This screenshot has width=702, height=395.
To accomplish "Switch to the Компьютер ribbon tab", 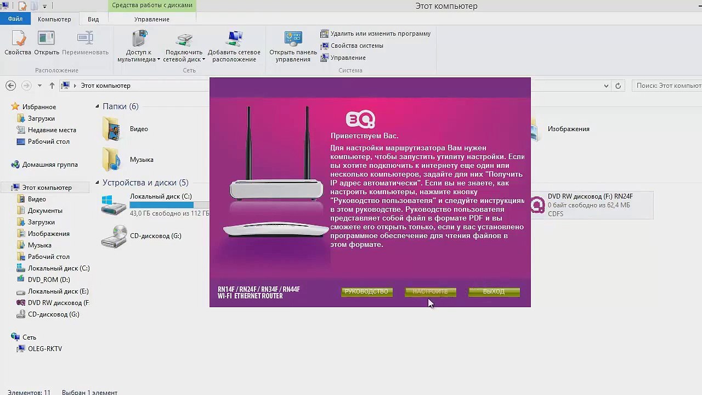I will [x=54, y=19].
